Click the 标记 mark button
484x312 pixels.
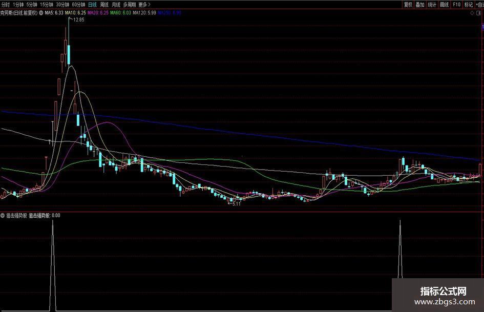click(x=469, y=5)
